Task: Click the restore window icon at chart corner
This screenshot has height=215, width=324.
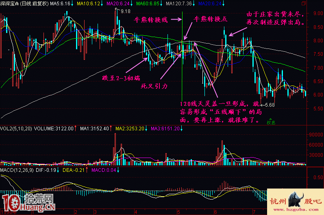Action: [304, 3]
